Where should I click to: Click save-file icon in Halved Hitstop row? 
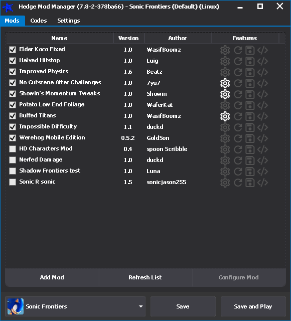[x=250, y=61]
